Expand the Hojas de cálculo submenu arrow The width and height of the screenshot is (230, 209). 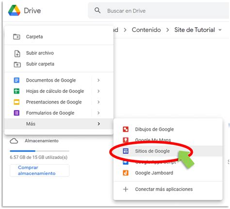(99, 91)
